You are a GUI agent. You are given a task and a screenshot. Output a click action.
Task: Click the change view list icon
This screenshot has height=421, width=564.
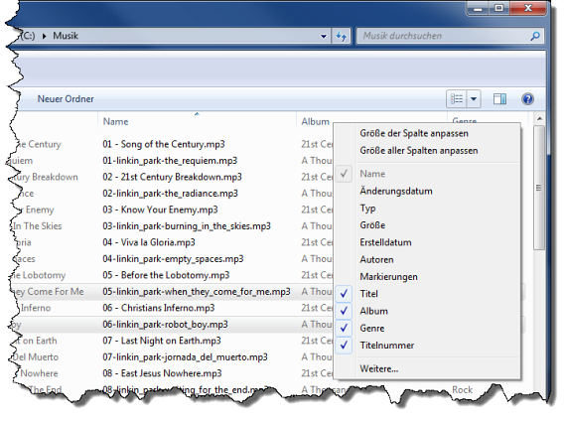point(457,98)
